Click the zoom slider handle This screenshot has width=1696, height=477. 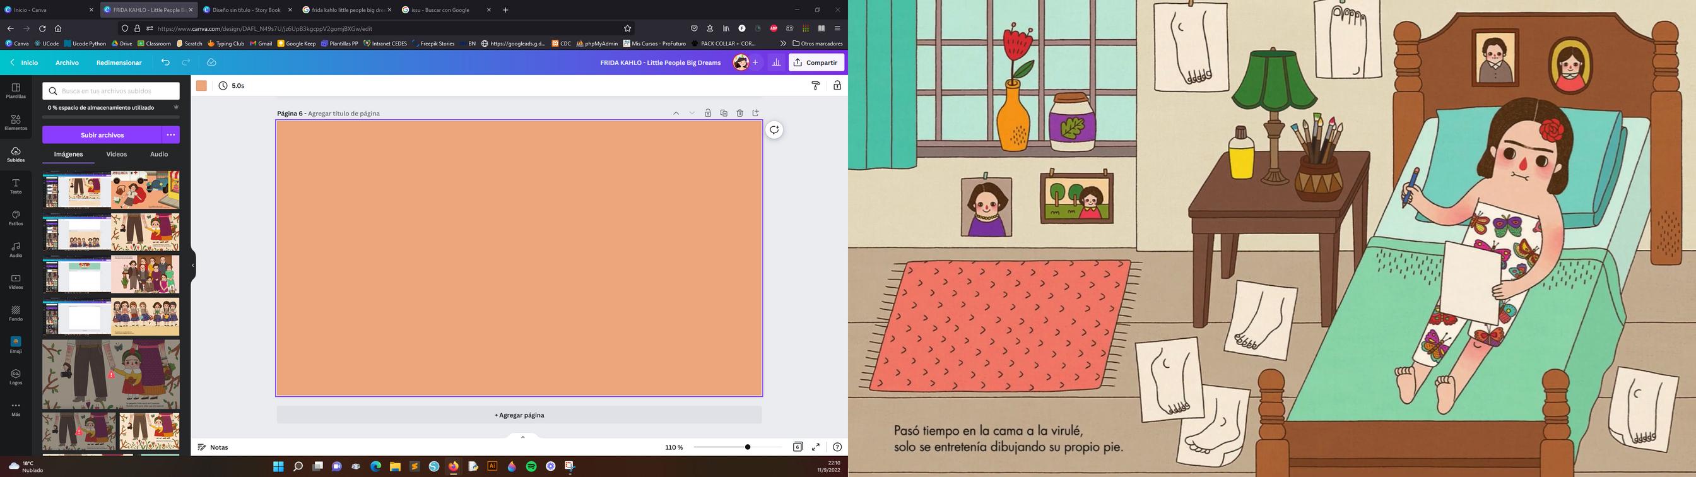pyautogui.click(x=747, y=447)
